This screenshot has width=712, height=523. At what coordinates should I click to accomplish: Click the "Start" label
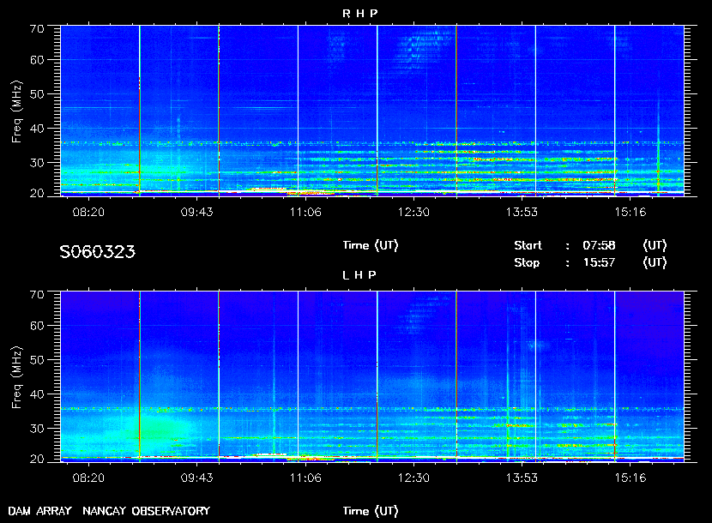pyautogui.click(x=528, y=245)
